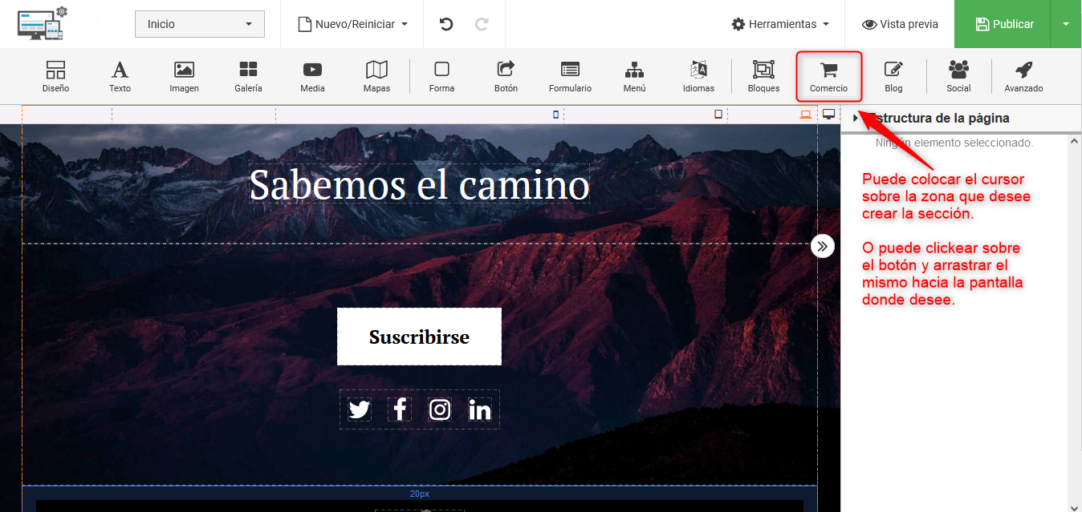Click the Twitter icon on the page
Screen dimensions: 1082x512
[359, 409]
